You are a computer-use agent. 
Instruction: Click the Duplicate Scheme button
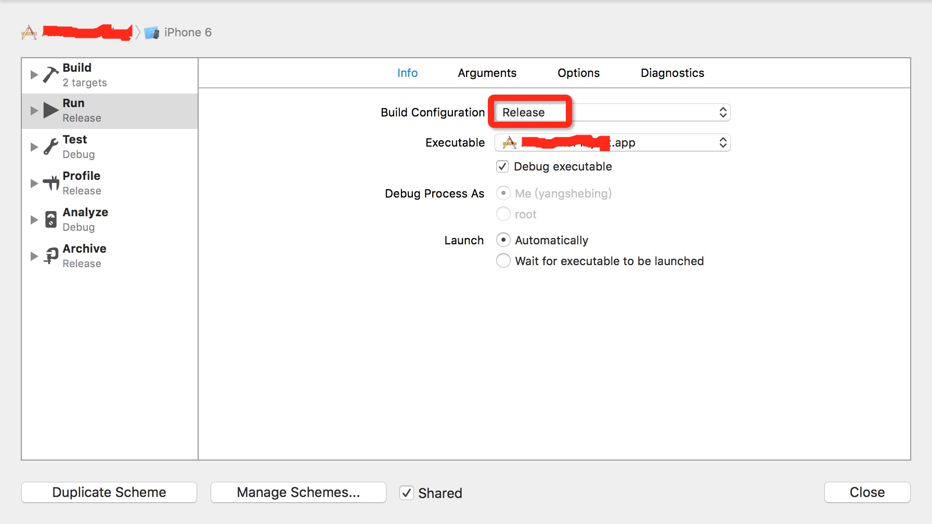pyautogui.click(x=109, y=492)
